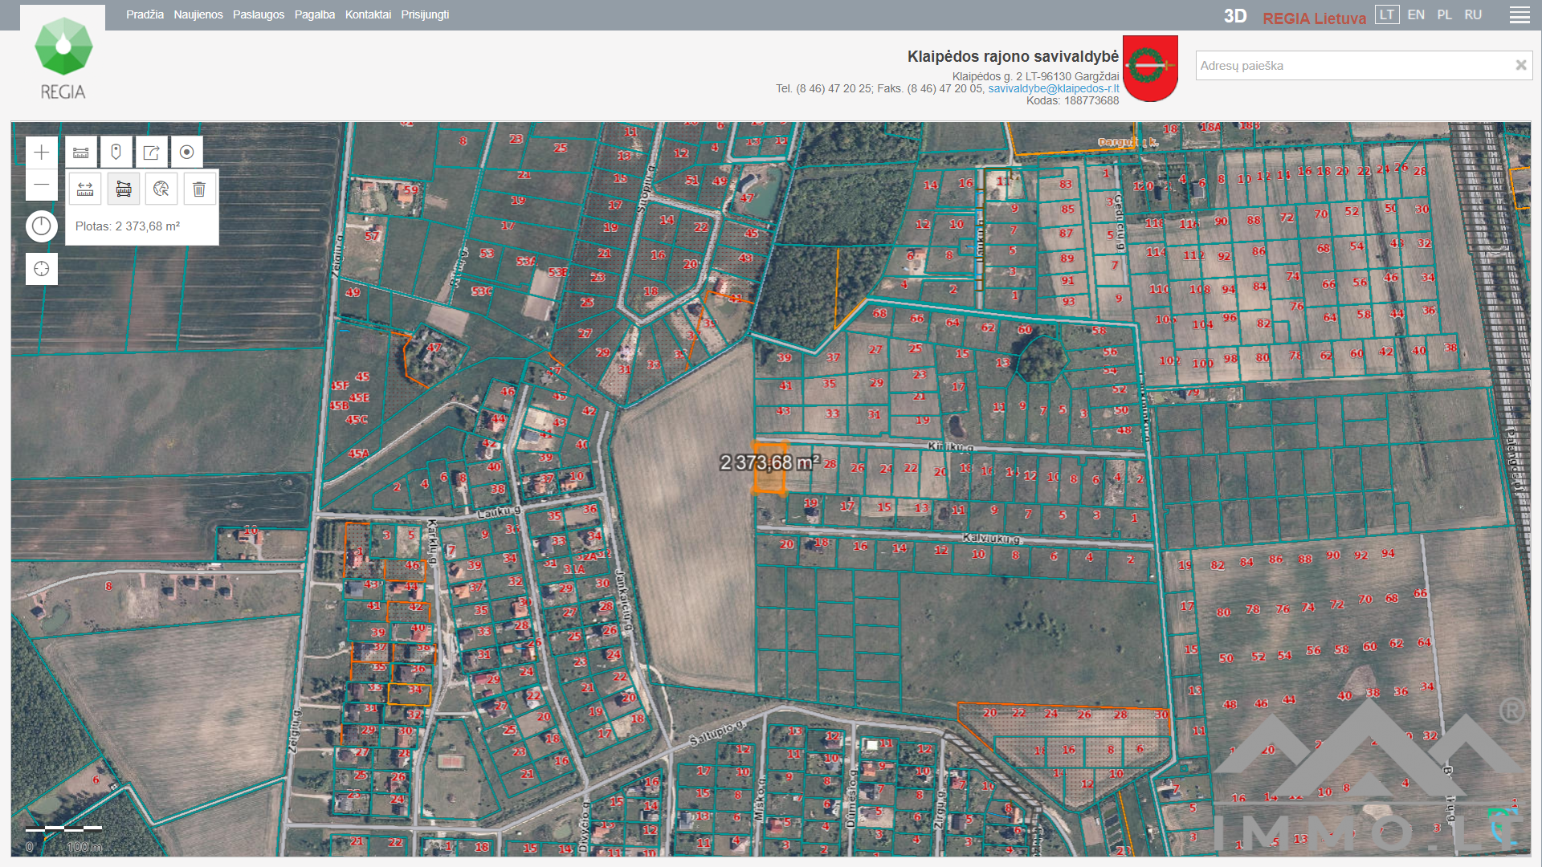Click the Plotas: 2 373,68 m² result text
Viewport: 1542px width, 867px height.
pos(128,226)
